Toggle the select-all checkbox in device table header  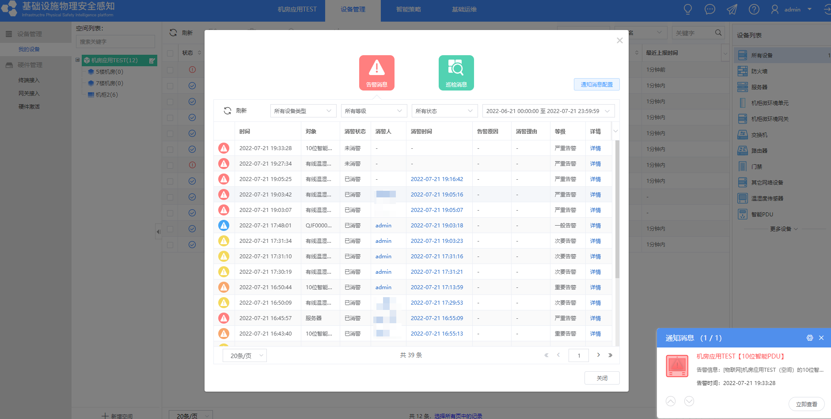170,53
